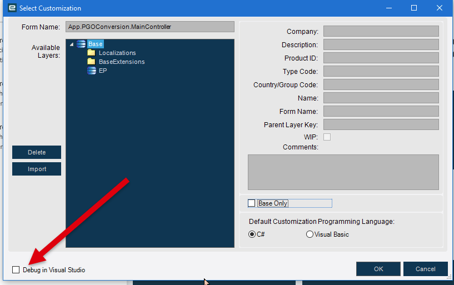Click the Delete button

tap(37, 152)
